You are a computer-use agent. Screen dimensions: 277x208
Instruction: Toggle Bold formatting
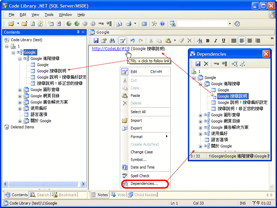pos(208,41)
